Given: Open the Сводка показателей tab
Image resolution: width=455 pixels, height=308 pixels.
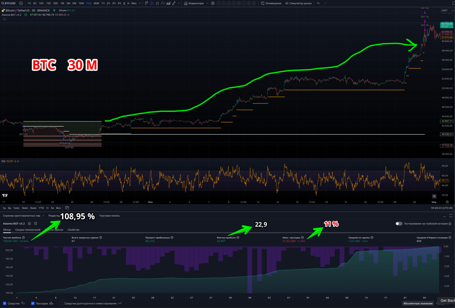Looking at the screenshot, I should click(28, 230).
